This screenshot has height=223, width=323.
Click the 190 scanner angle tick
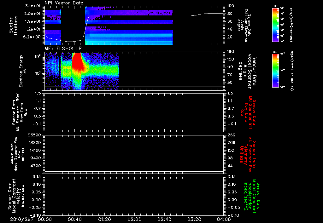pyautogui.click(x=231, y=52)
